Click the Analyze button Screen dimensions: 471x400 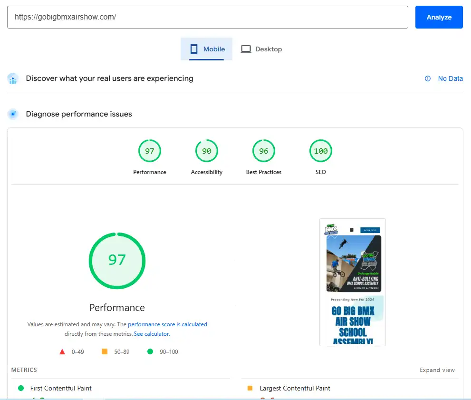439,17
